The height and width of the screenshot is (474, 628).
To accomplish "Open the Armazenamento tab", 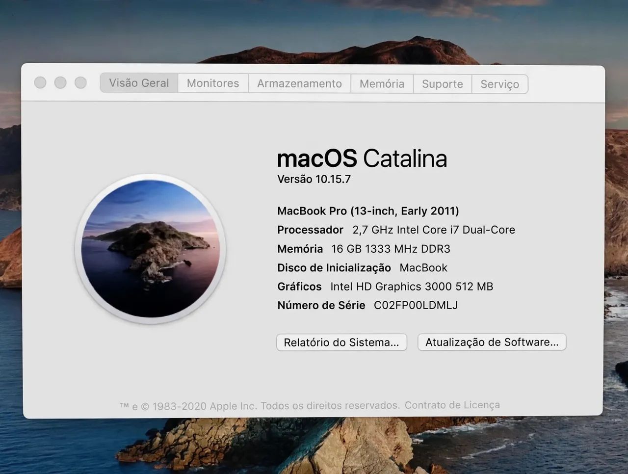I will point(299,84).
